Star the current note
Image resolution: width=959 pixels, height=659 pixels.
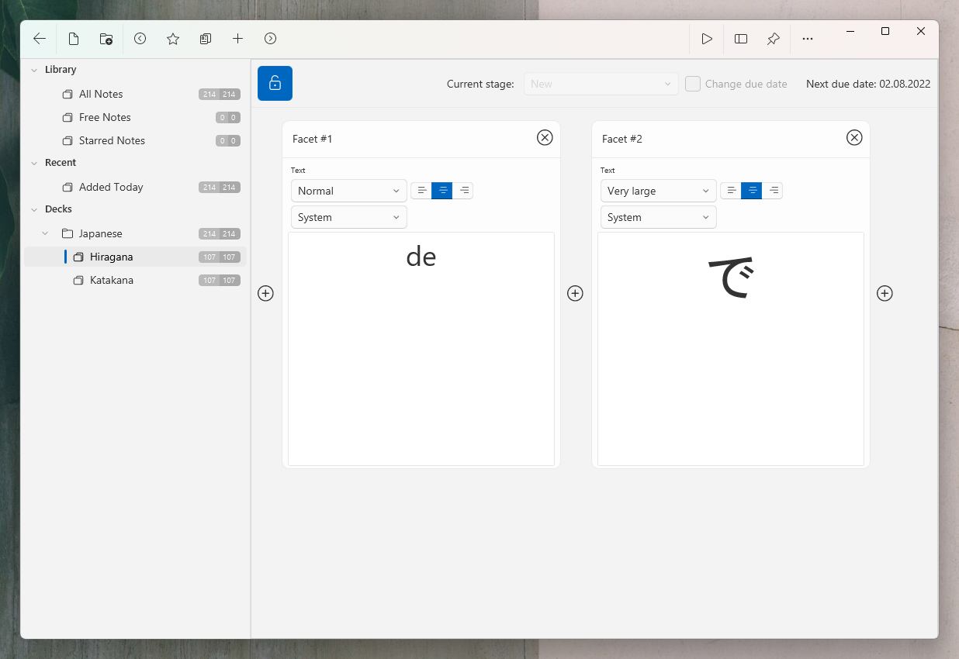(173, 39)
